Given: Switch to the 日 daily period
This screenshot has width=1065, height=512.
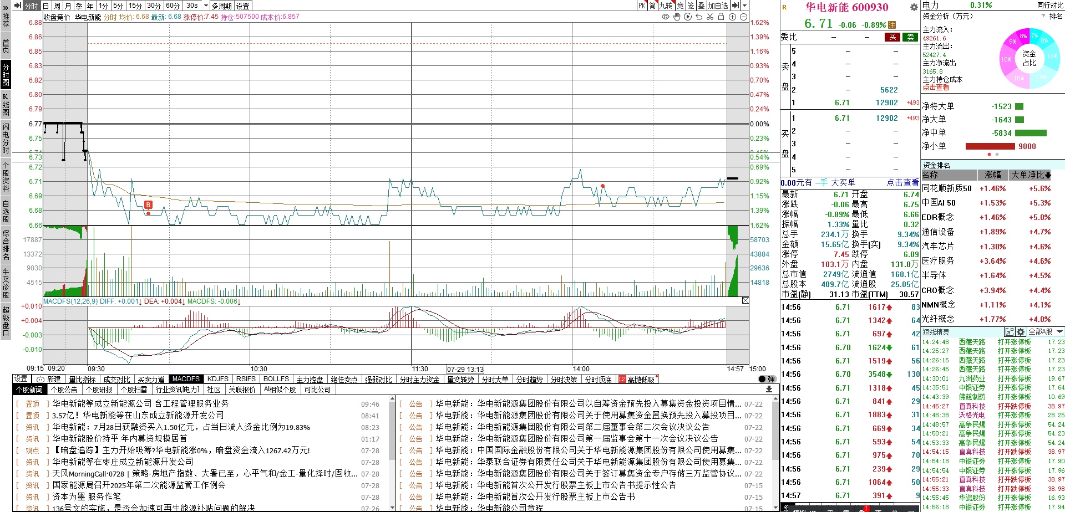Looking at the screenshot, I should 45,6.
